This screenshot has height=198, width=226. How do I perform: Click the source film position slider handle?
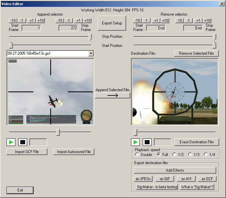coord(58,132)
